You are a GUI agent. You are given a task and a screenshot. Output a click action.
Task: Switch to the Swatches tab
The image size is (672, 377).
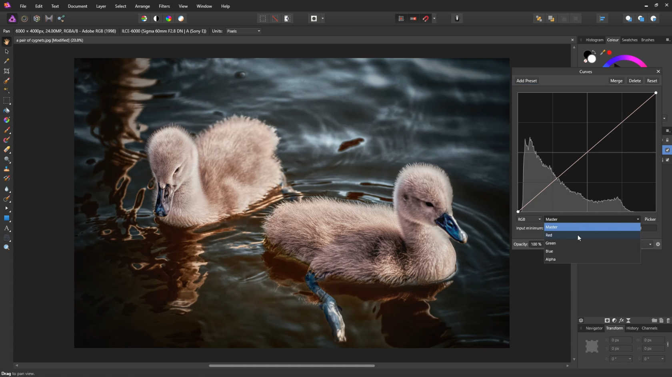(629, 40)
